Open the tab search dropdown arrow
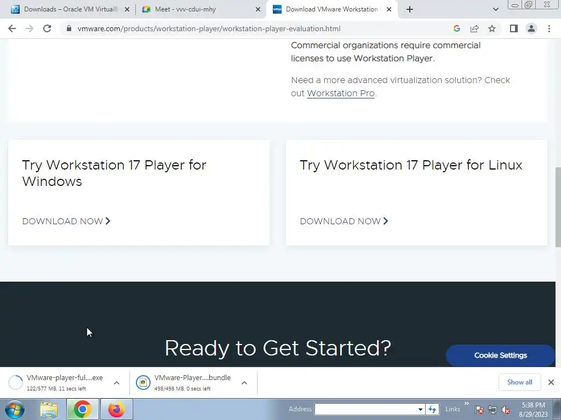 coord(495,9)
